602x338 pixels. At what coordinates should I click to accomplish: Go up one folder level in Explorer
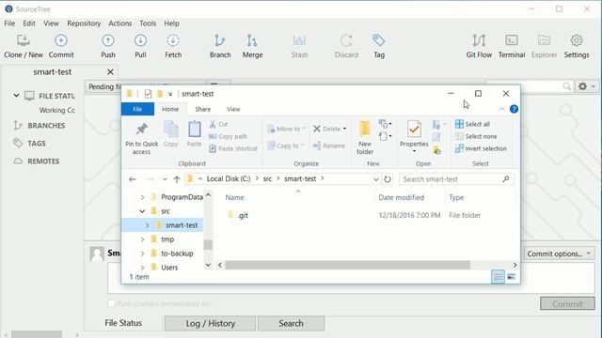[x=177, y=179]
